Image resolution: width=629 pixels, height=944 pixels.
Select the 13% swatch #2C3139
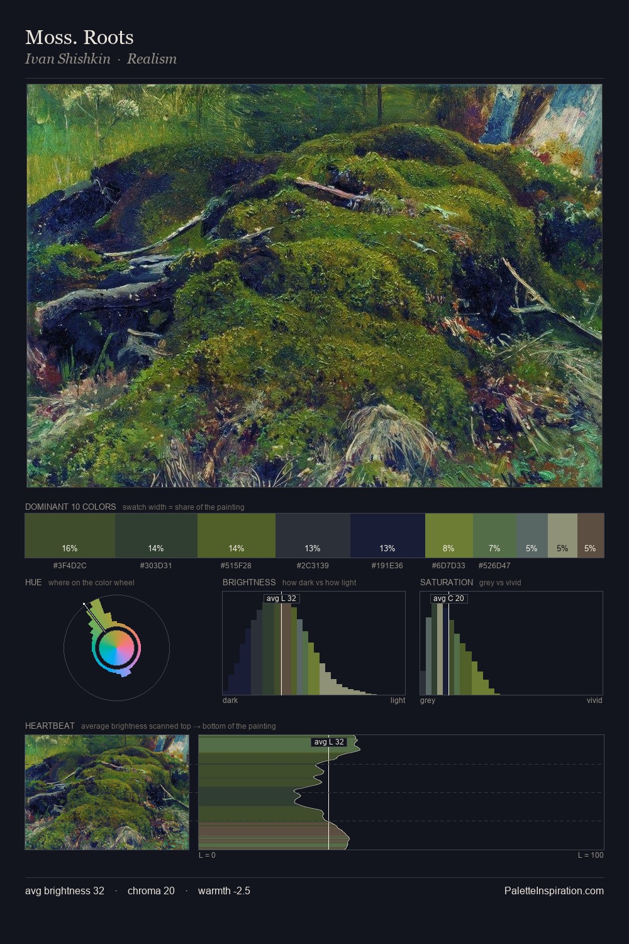[x=313, y=536]
